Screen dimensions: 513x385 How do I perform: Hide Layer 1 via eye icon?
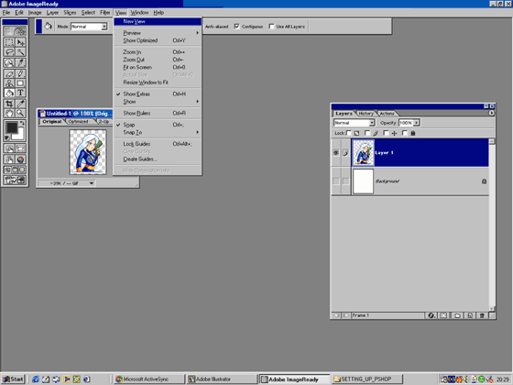coord(336,152)
